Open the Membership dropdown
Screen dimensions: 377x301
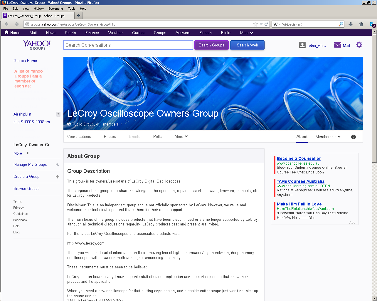(328, 137)
